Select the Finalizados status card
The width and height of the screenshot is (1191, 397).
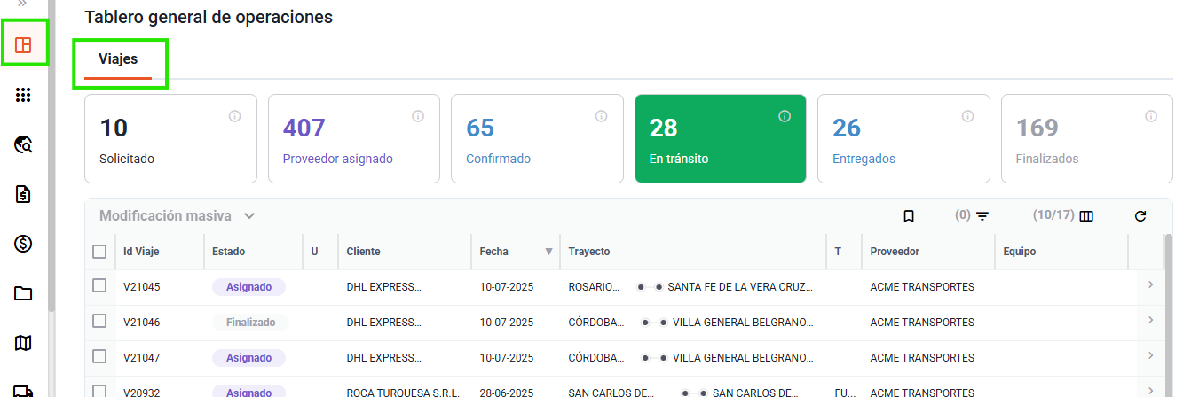click(x=1087, y=139)
